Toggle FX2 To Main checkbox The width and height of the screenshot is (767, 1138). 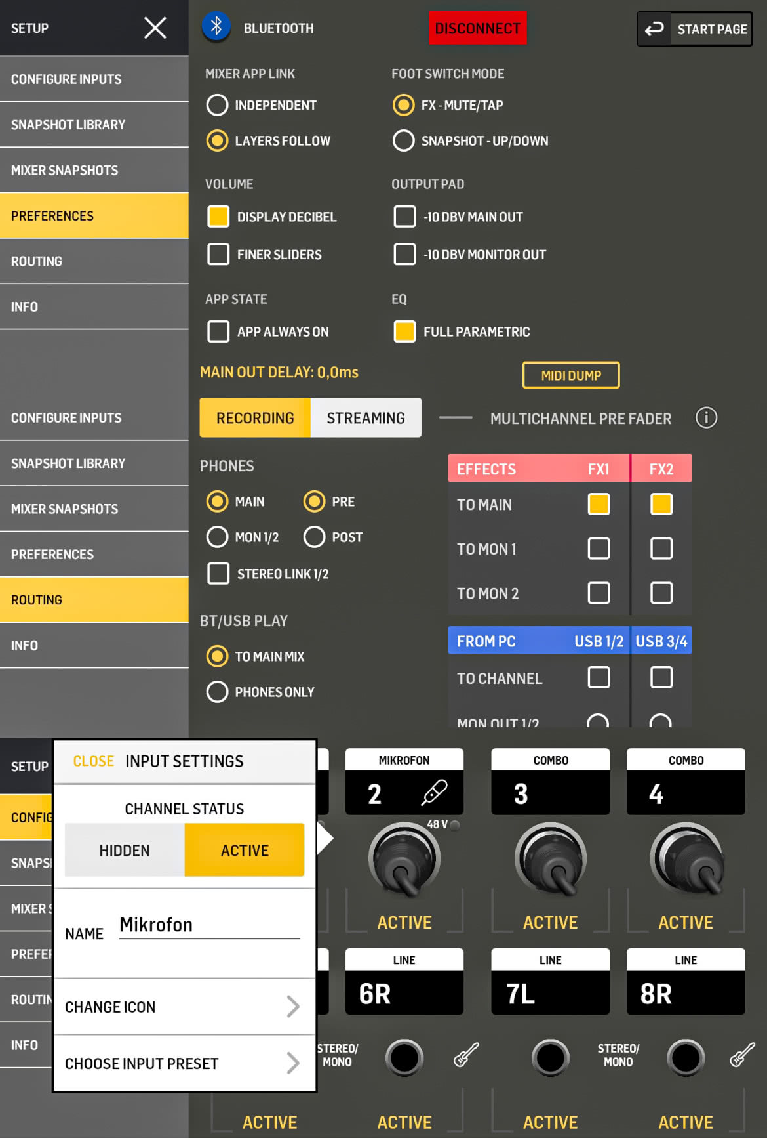[x=661, y=504]
